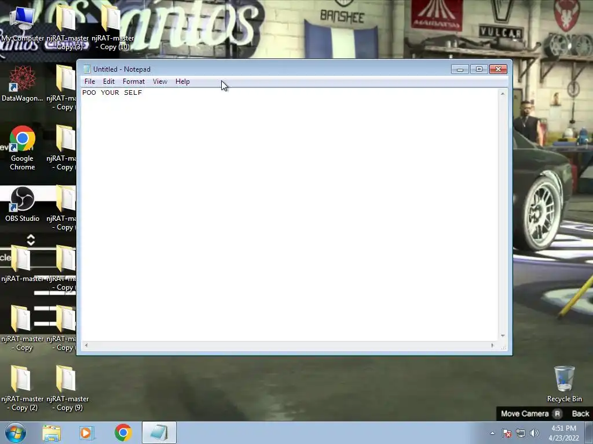Click the vertical scrollbar up arrow in Notepad
This screenshot has width=593, height=444.
click(503, 94)
